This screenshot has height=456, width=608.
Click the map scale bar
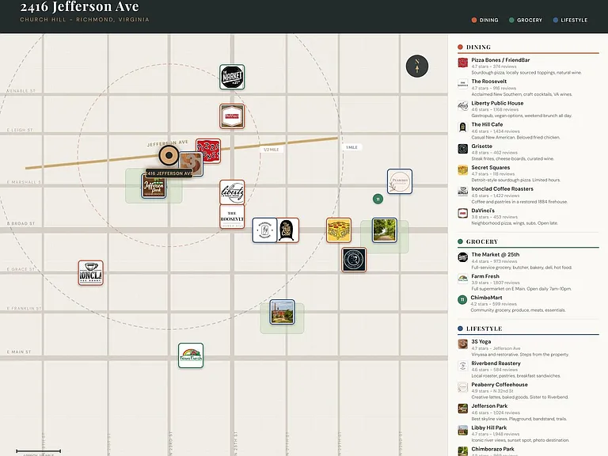click(38, 451)
